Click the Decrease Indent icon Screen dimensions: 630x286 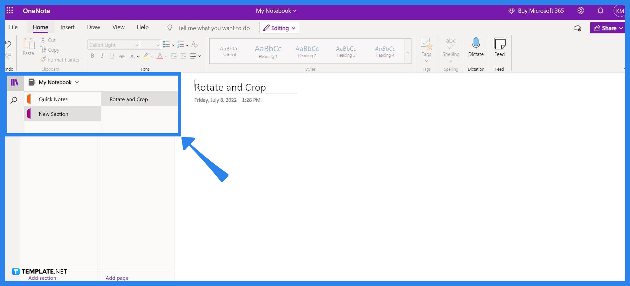pyautogui.click(x=174, y=56)
